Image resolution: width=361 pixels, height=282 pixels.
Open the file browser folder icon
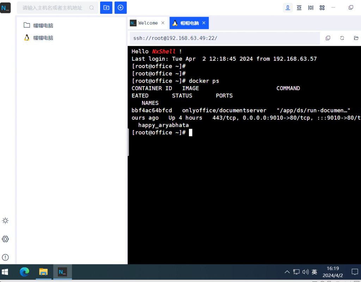click(356, 38)
